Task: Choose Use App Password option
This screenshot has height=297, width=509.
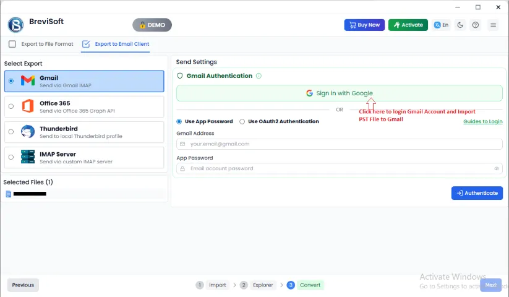Action: (205, 121)
